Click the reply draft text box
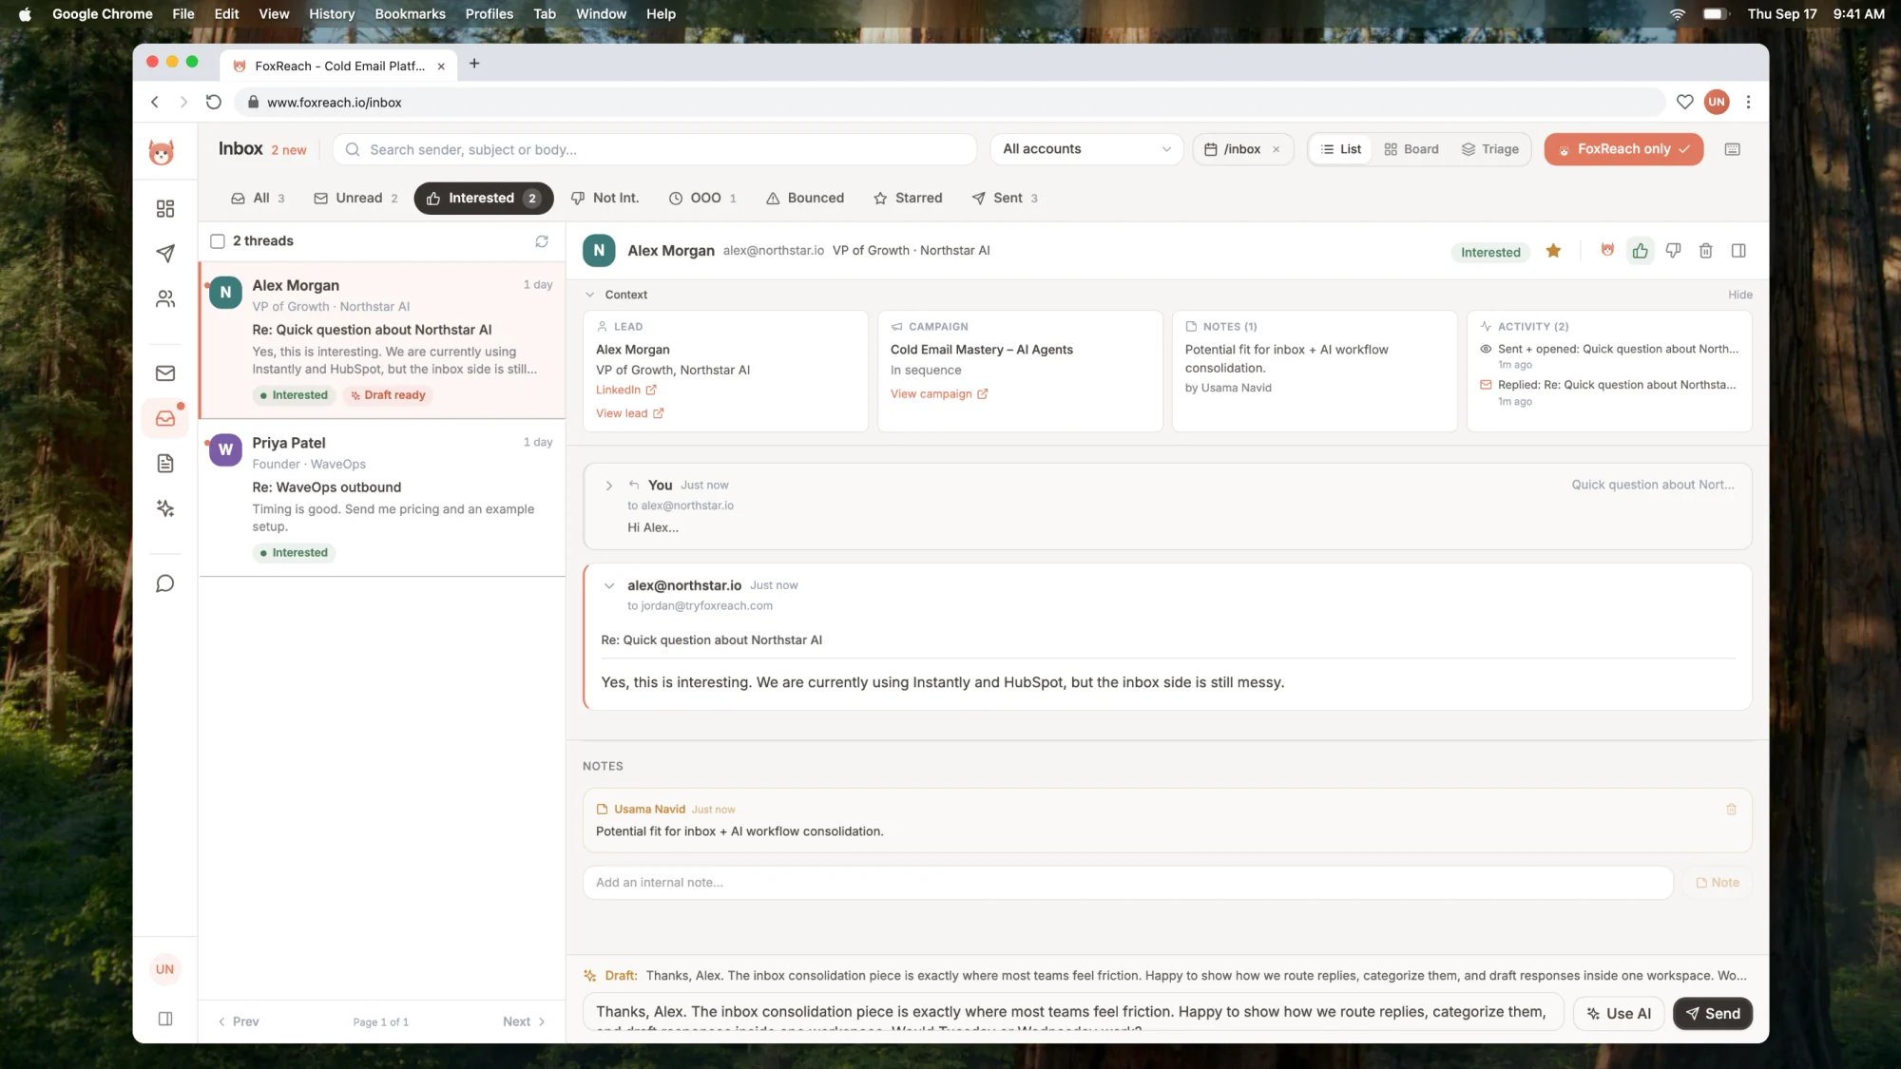 pos(1073,1013)
